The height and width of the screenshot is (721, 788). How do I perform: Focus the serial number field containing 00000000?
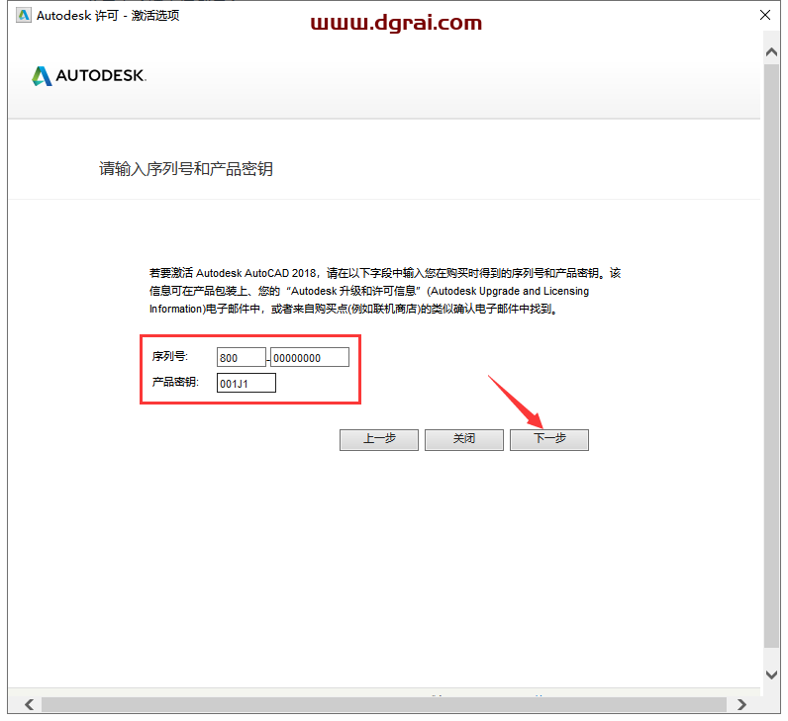click(x=310, y=357)
